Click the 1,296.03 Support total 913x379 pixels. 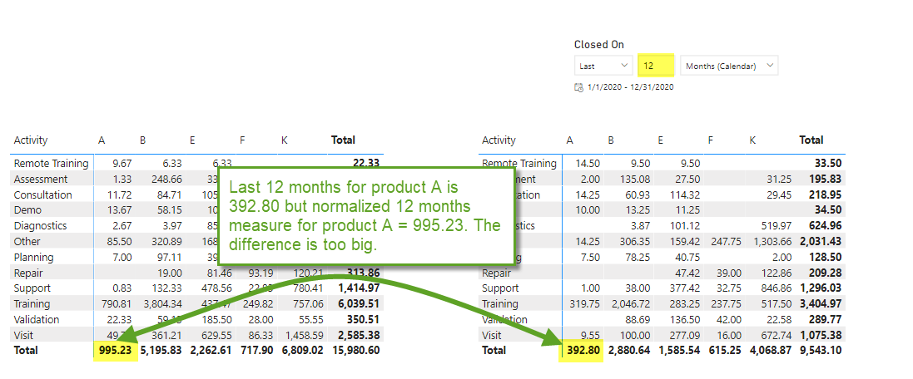tap(821, 288)
